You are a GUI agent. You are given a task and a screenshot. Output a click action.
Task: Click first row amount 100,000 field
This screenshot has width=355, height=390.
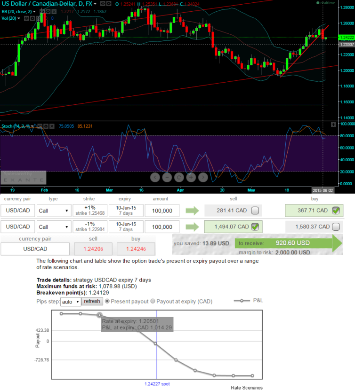coord(162,211)
